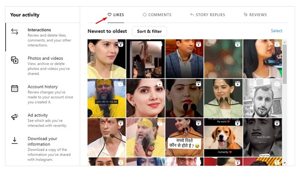This screenshot has width=299, height=170.
Task: Click the Download your information arrow icon
Action: 15,140
